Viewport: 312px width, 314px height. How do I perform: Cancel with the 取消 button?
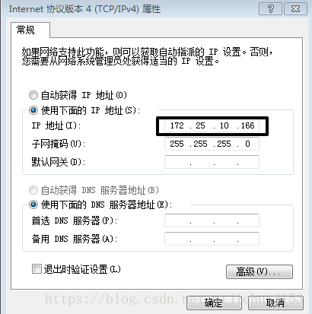pyautogui.click(x=275, y=303)
